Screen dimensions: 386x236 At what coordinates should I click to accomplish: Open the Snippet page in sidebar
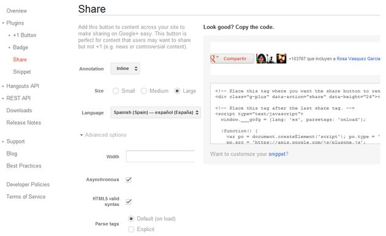(22, 72)
